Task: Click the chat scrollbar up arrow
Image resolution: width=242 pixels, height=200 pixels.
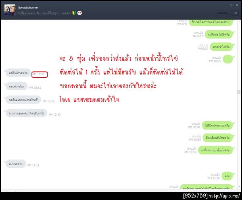Action: click(239, 22)
